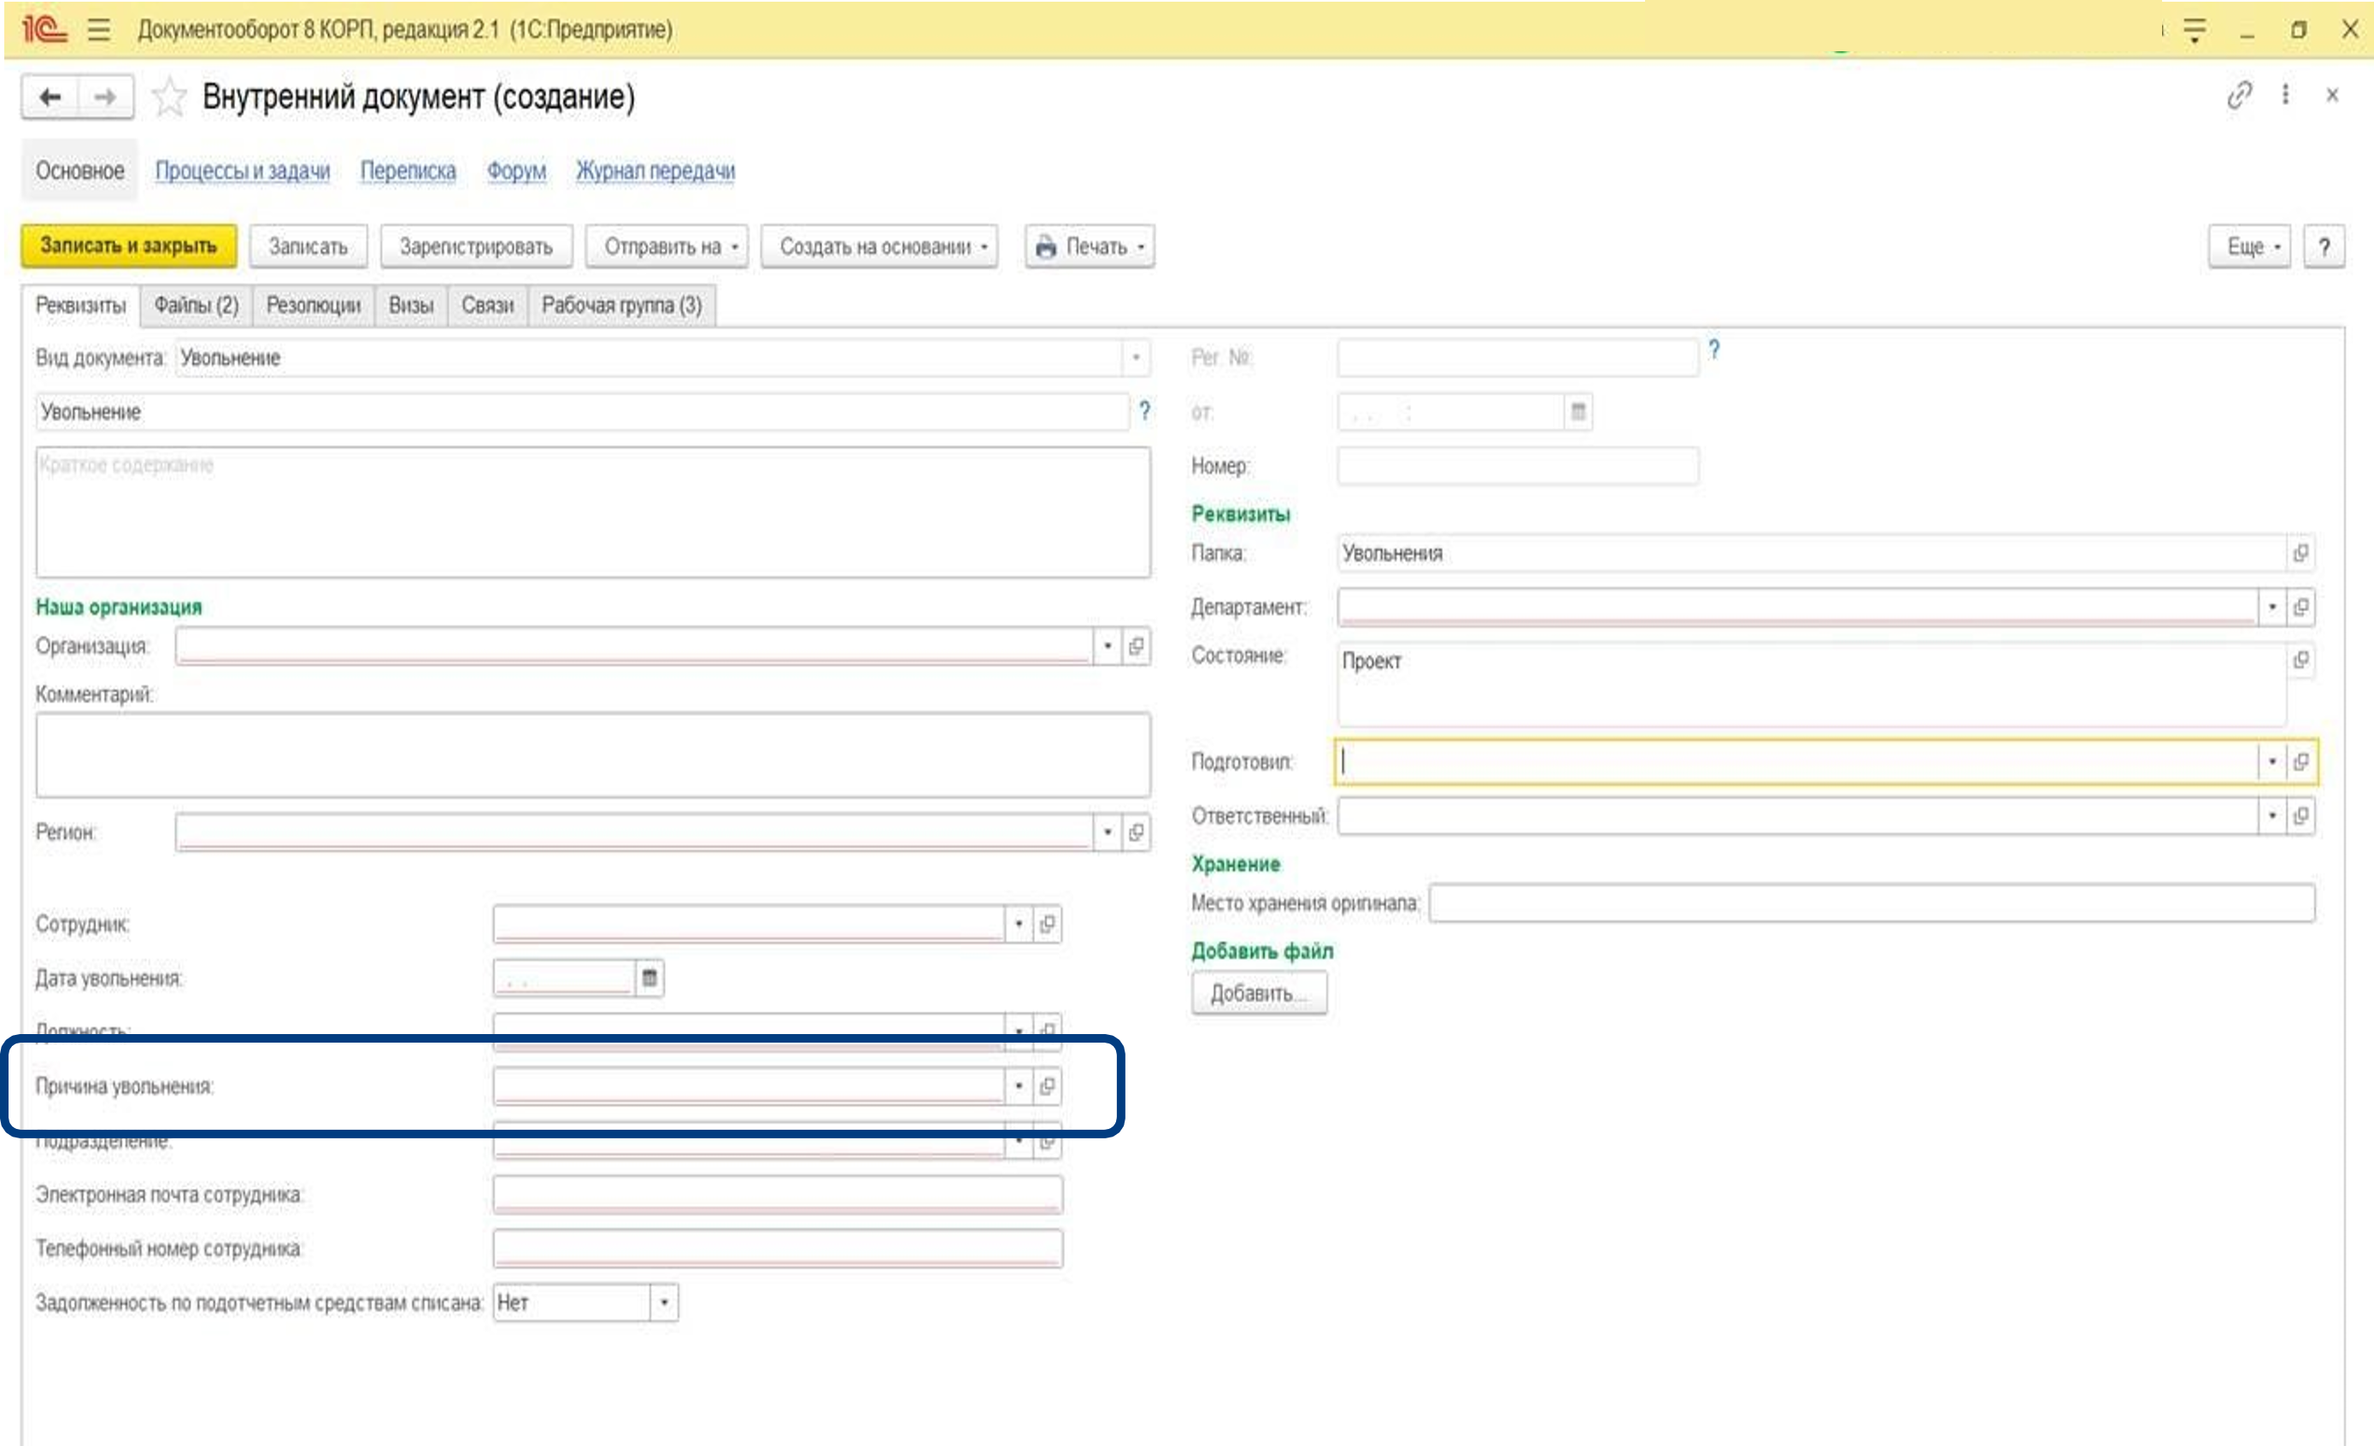Open the title bar settings panel icon
The height and width of the screenshot is (1446, 2374).
coord(2195,30)
